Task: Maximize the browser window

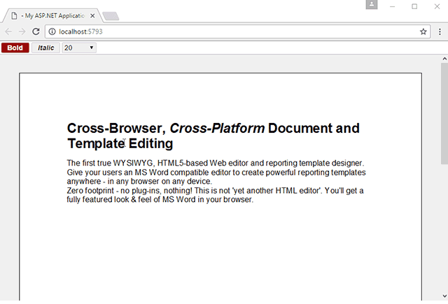Action: [414, 6]
